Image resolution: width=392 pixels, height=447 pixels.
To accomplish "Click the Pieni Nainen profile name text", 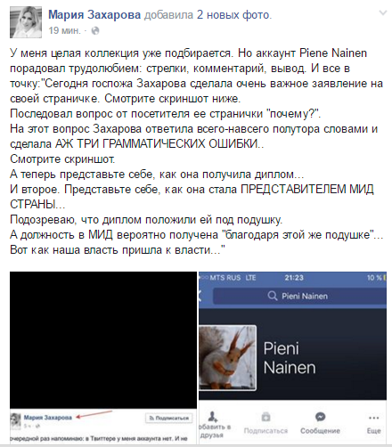I will click(x=290, y=358).
